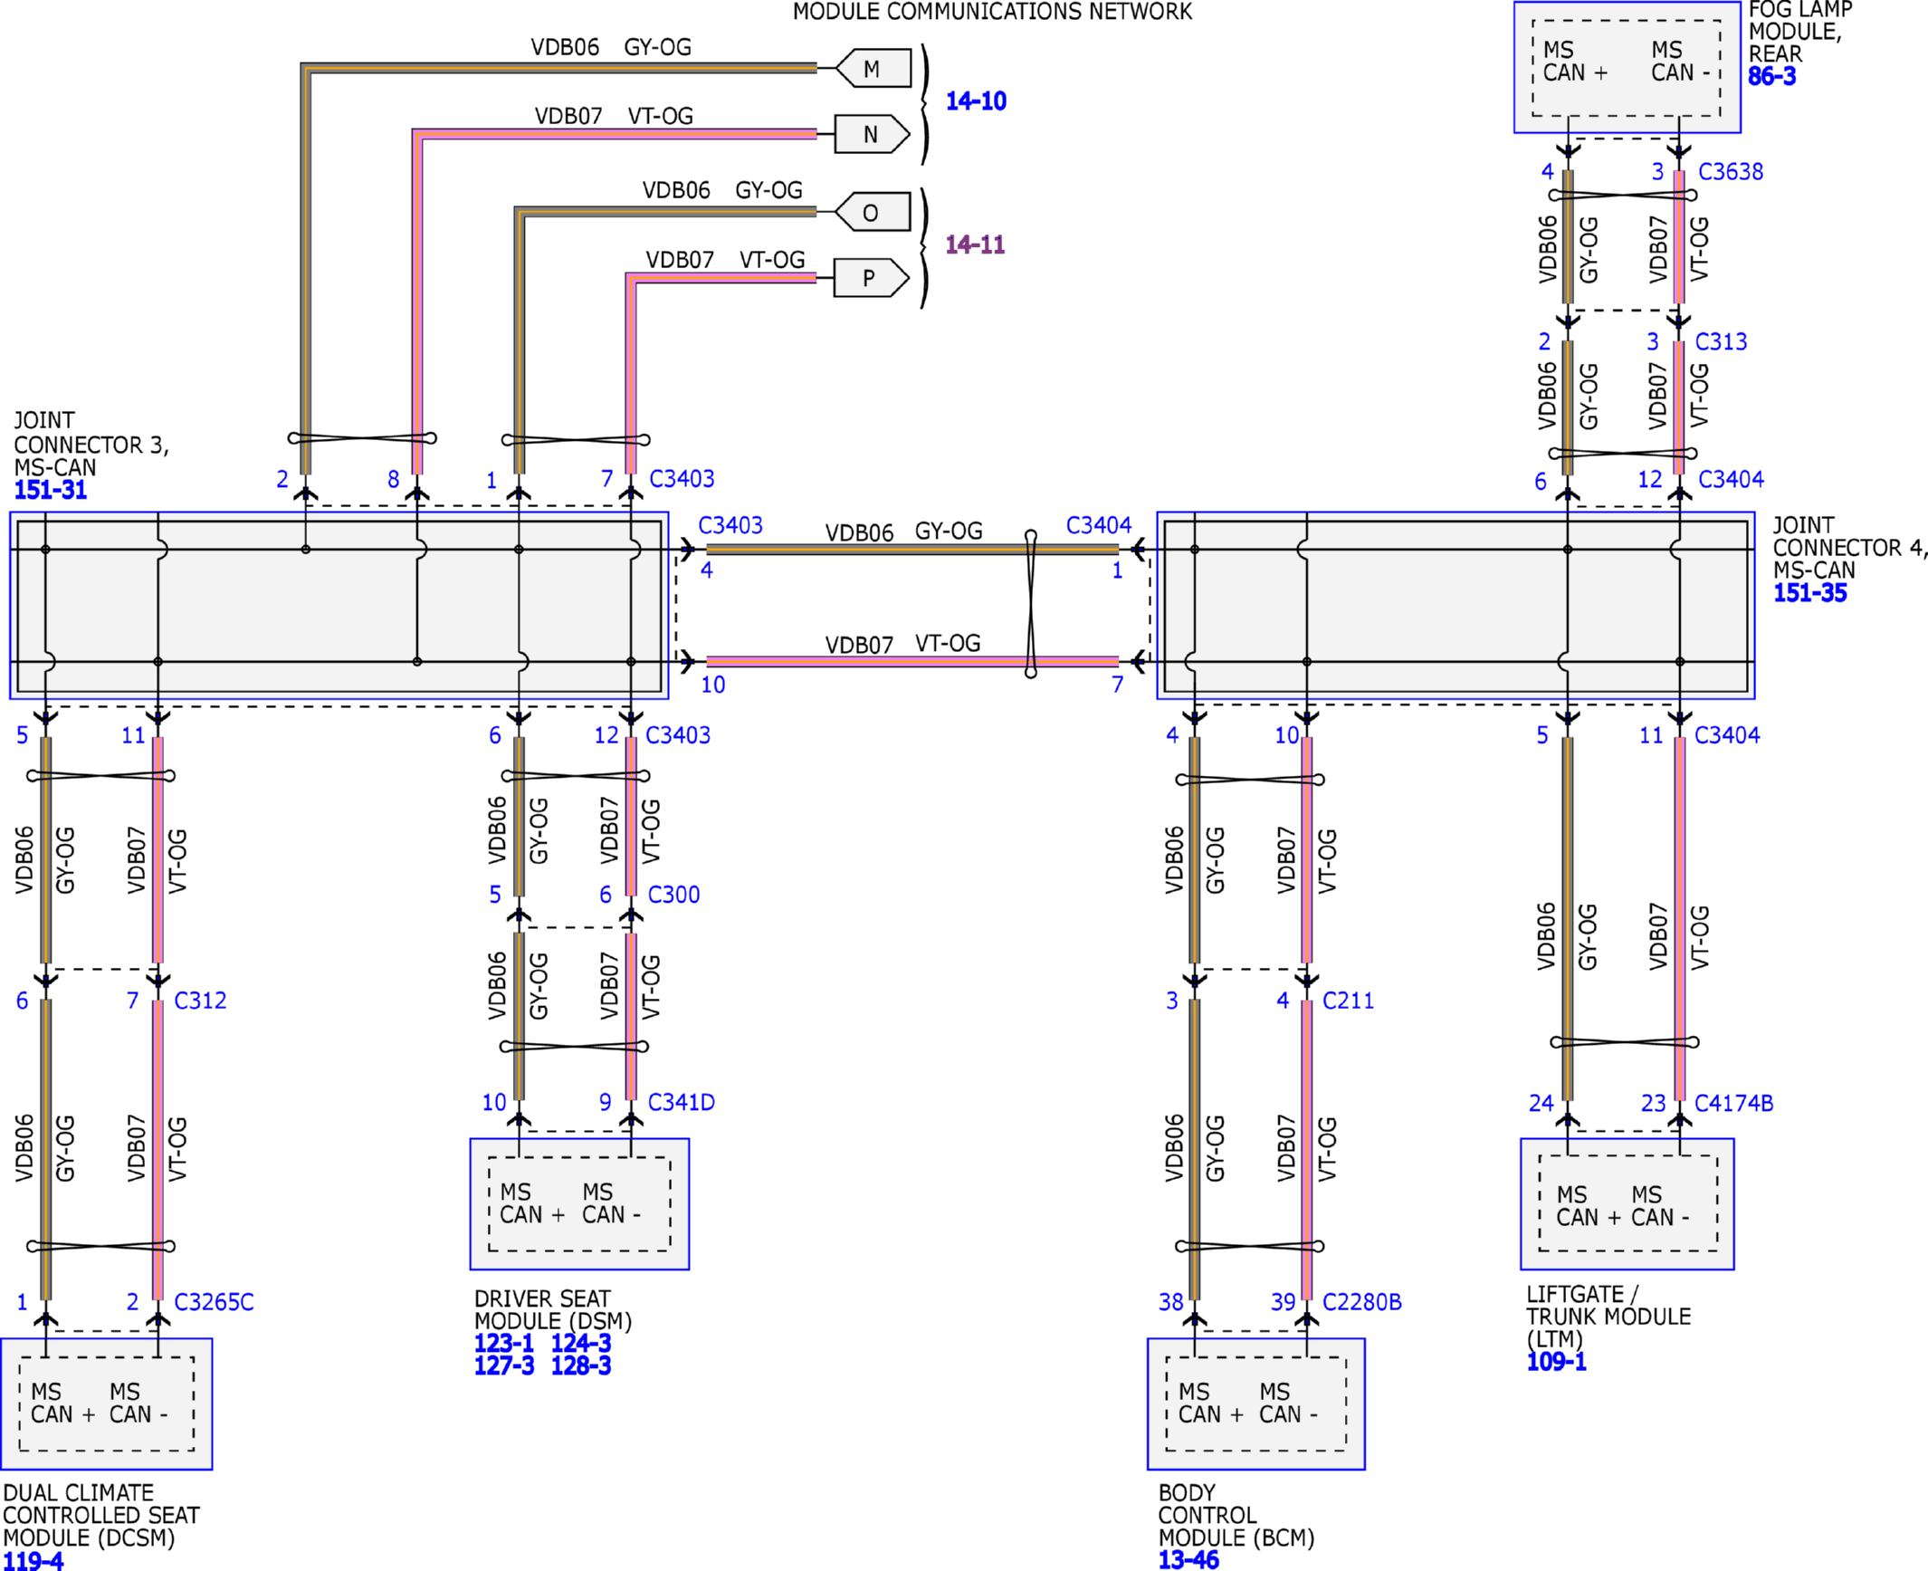Viewport: 1928px width, 1571px height.
Task: Click the O off-page connector symbol
Action: pyautogui.click(x=873, y=212)
